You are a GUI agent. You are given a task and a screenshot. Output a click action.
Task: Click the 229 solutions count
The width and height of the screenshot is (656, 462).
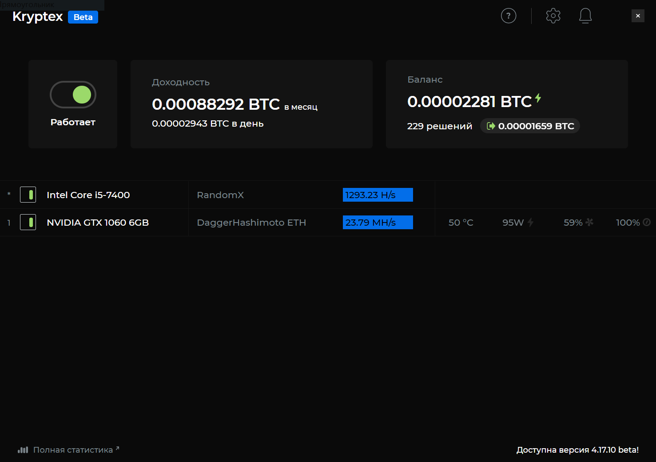[440, 126]
